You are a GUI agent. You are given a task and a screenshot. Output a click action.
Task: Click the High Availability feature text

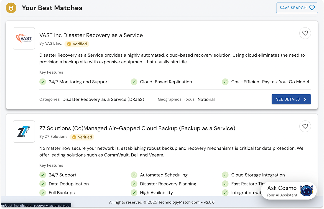tap(156, 193)
